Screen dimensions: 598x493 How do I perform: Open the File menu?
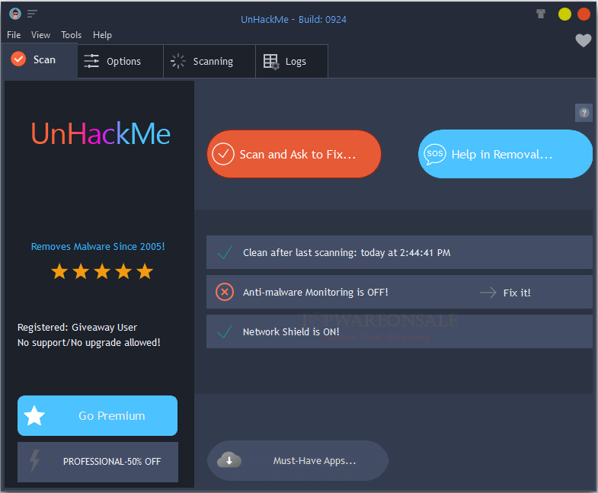14,35
